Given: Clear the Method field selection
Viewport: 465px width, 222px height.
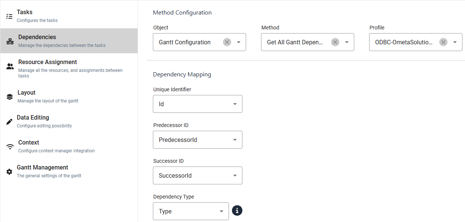Looking at the screenshot, I should click(x=335, y=42).
